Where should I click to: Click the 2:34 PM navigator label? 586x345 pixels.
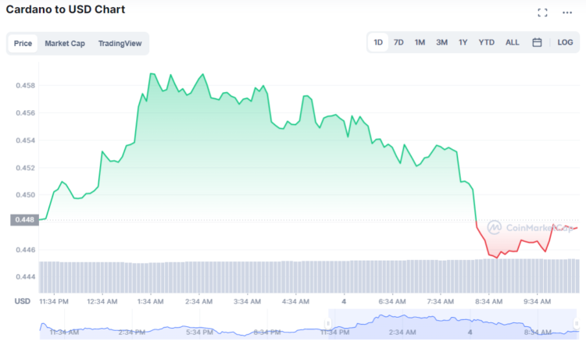click(x=132, y=333)
